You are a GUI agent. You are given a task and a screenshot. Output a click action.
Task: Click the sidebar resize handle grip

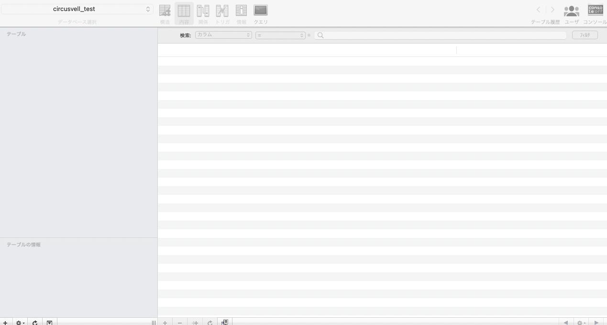(x=154, y=323)
